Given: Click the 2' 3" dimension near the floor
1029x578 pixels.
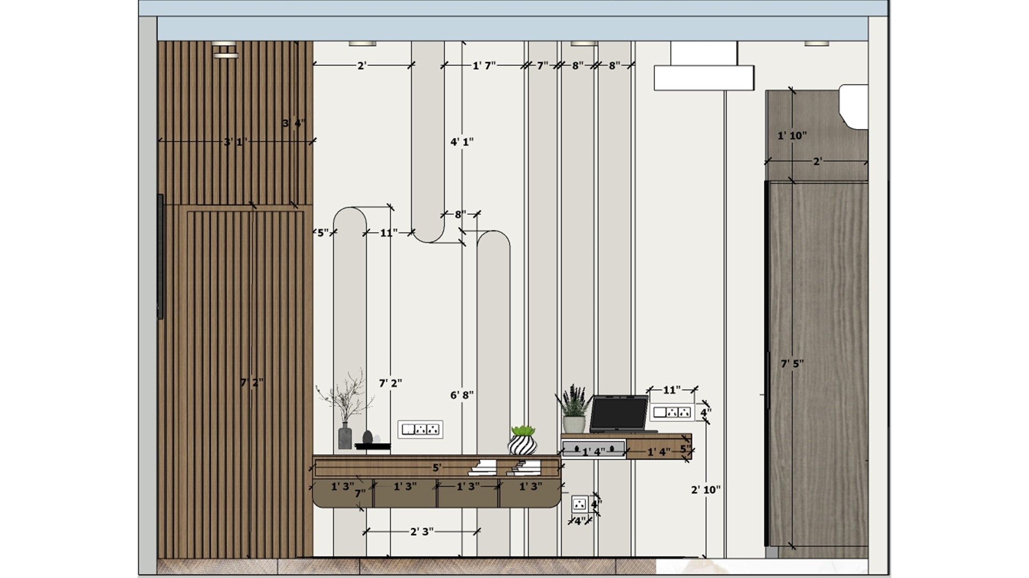Looking at the screenshot, I should (x=422, y=531).
